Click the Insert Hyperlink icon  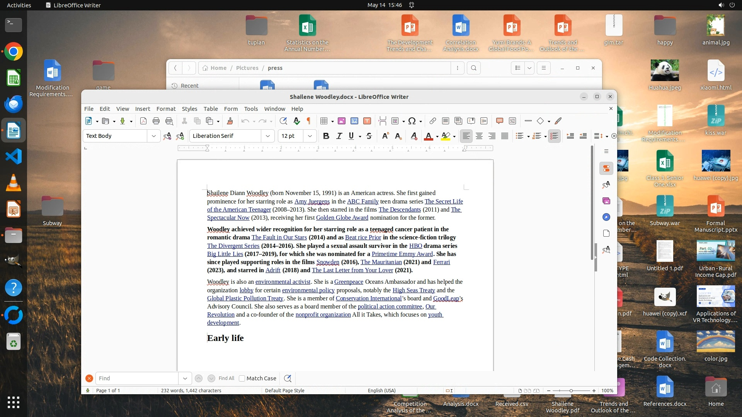pyautogui.click(x=433, y=121)
